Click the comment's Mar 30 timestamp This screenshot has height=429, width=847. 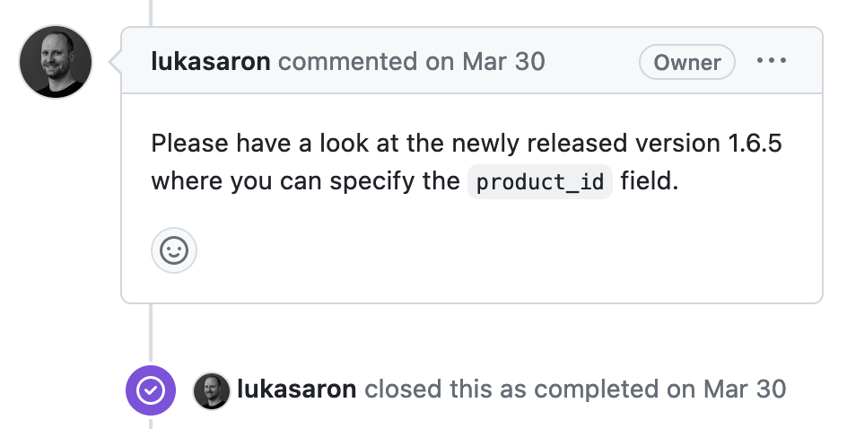pyautogui.click(x=503, y=62)
